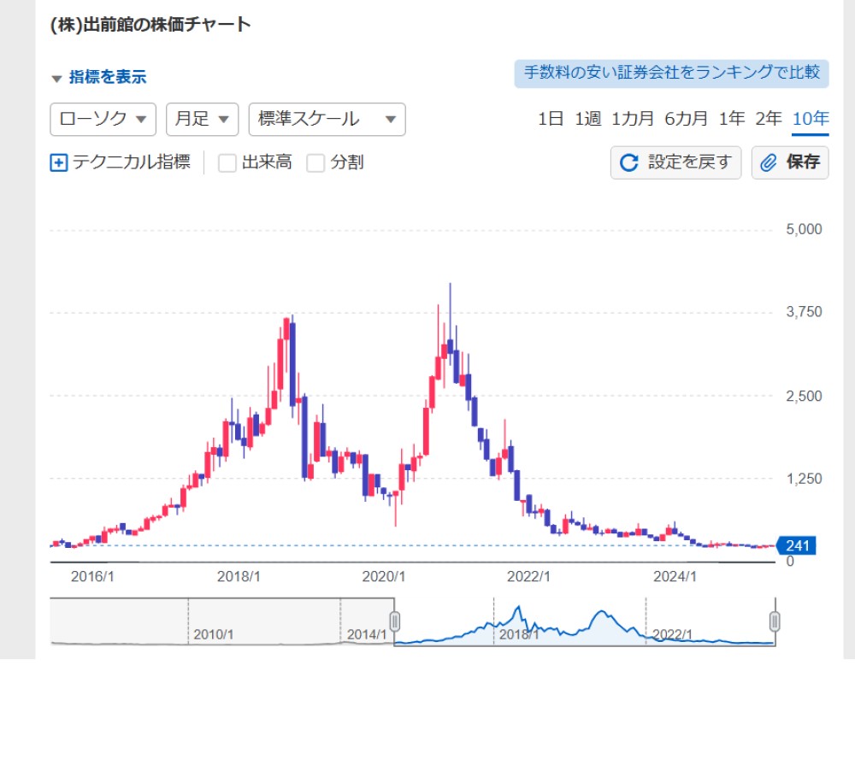Image resolution: width=855 pixels, height=783 pixels.
Task: Click the paperclip icon on 保存 button
Action: click(x=768, y=162)
